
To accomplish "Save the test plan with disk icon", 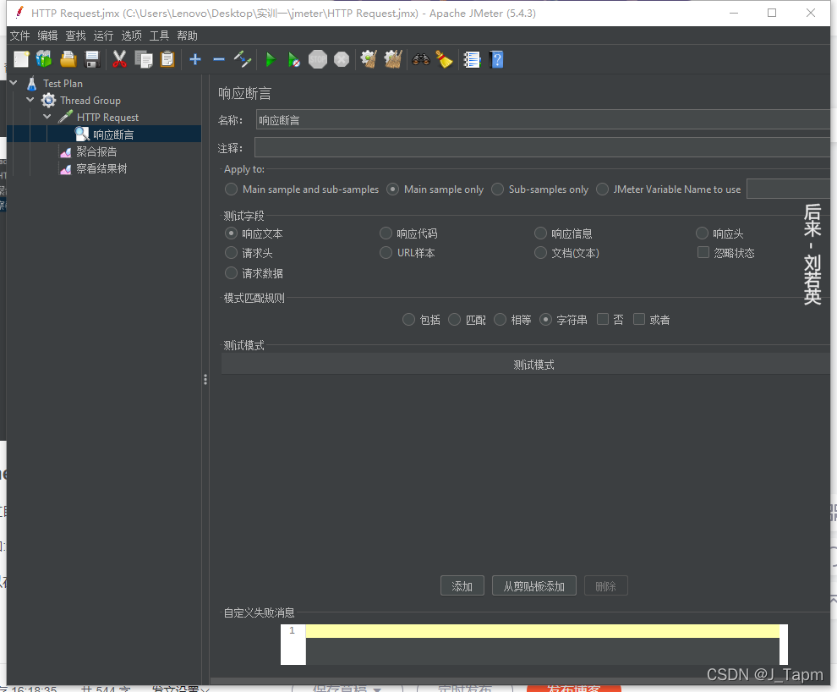I will 92,59.
